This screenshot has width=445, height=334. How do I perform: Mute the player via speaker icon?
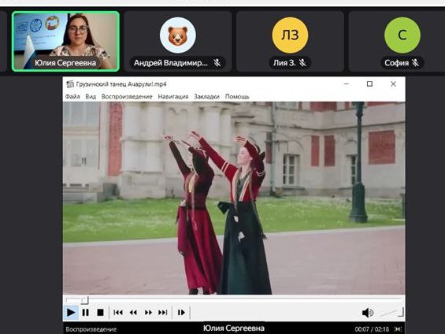368,313
